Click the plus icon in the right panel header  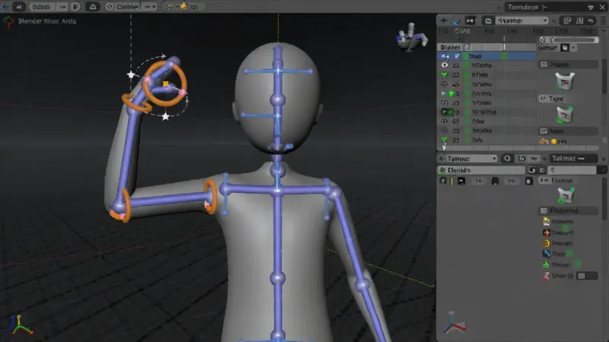pos(444,21)
